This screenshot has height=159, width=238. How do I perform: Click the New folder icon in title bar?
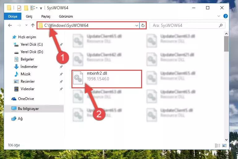coord(26,8)
